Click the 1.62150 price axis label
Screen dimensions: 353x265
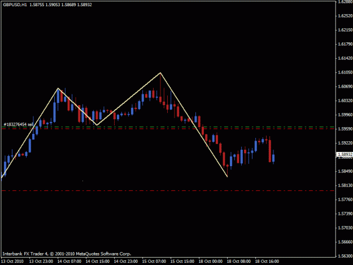tap(345, 30)
